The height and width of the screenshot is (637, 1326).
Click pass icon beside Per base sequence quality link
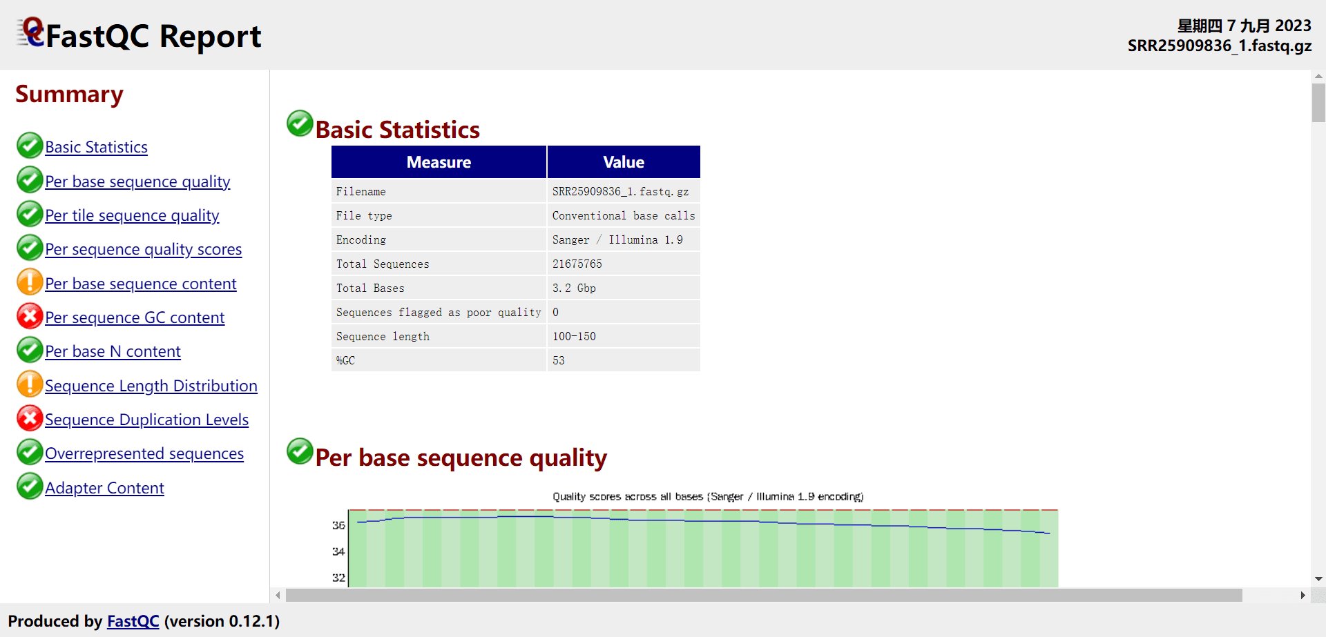coord(30,180)
